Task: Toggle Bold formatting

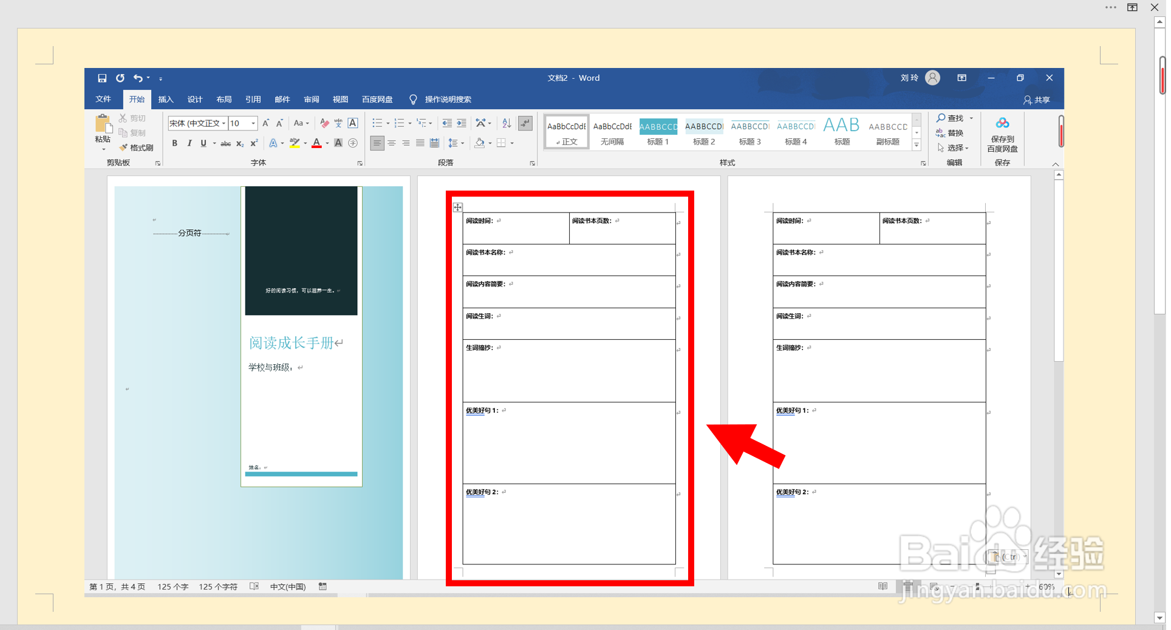Action: [x=175, y=143]
